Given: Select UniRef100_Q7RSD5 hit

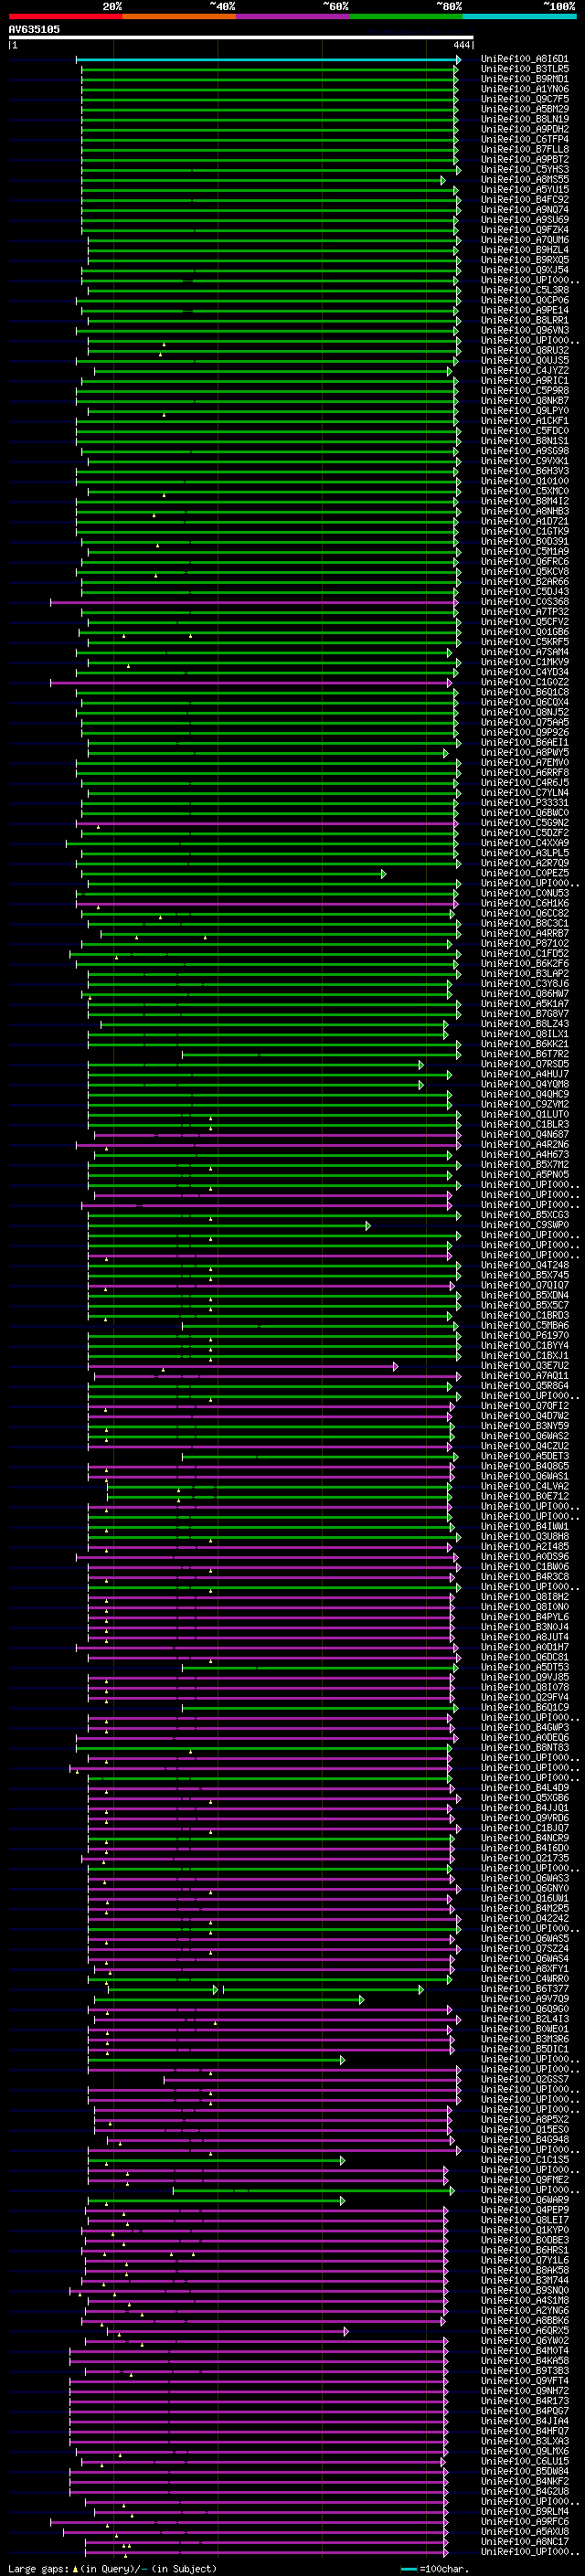Looking at the screenshot, I should tap(524, 1065).
